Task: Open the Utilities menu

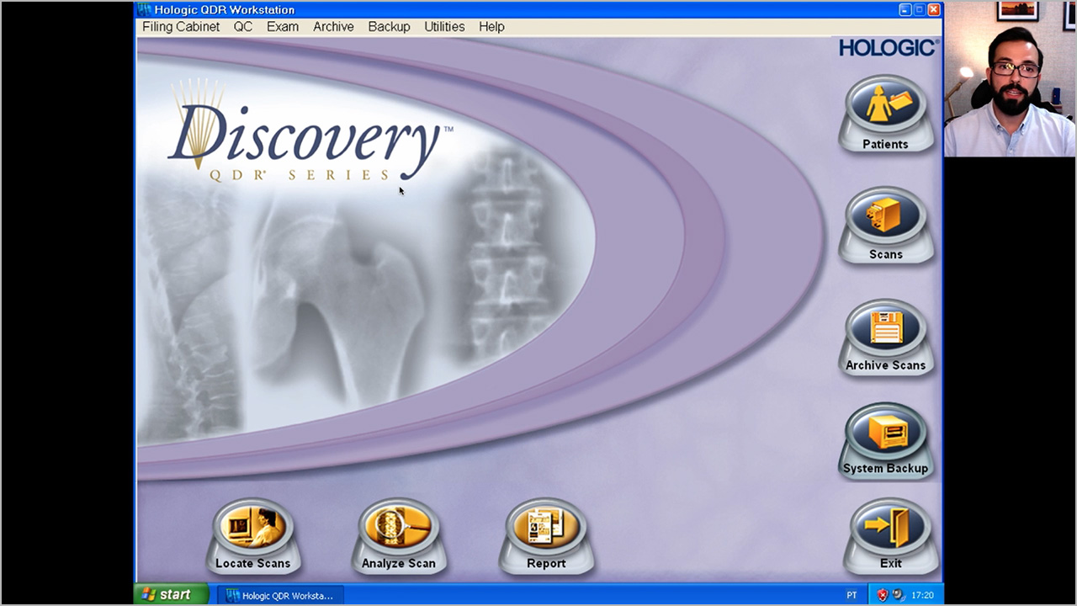Action: [x=444, y=26]
